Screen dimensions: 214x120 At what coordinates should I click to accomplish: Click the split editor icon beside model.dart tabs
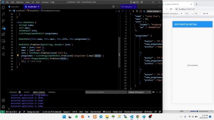pos(113,7)
